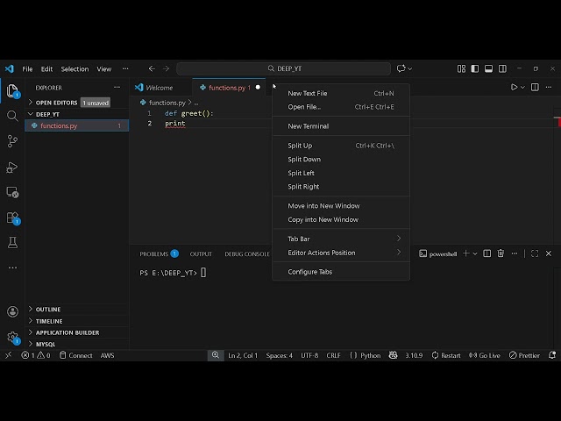561x421 pixels.
Task: Open the Copilot chat icon in title bar
Action: [x=401, y=68]
